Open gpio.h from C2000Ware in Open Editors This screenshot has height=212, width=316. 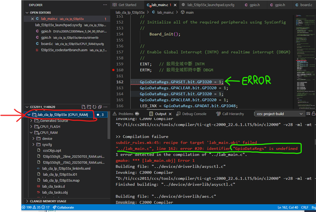pos(67,31)
